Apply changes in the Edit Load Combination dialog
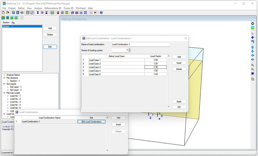This screenshot has width=258, height=156. point(179,101)
